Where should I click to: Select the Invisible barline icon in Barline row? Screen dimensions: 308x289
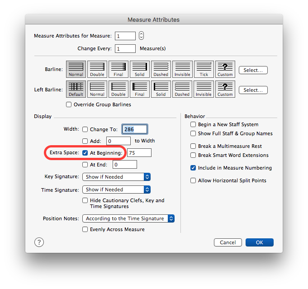(x=182, y=69)
